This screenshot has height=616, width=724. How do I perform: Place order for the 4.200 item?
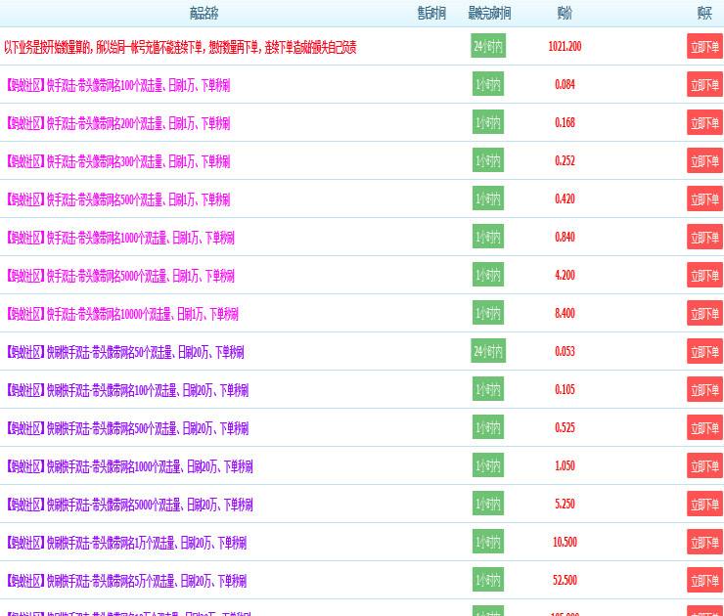click(704, 276)
